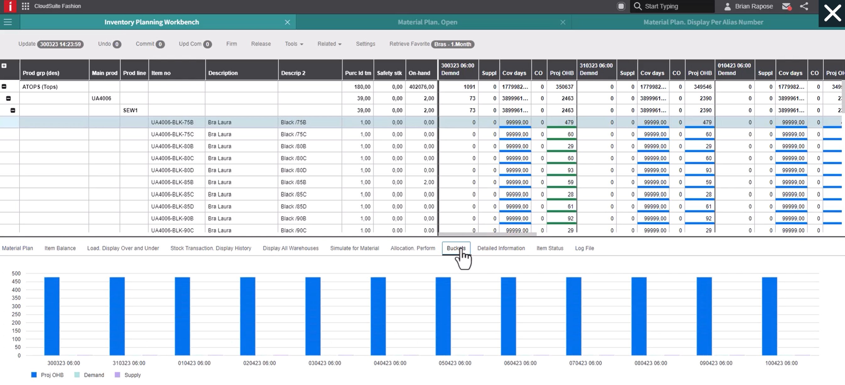Open the app launcher grid icon
The width and height of the screenshot is (845, 385).
tap(25, 6)
